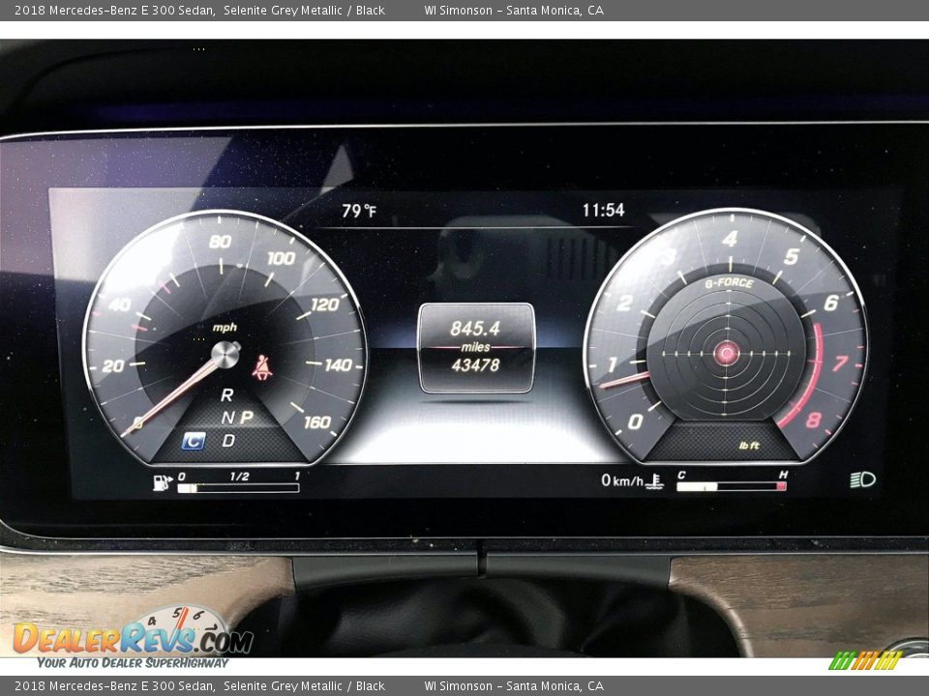
Task: Tap the 43478 odometer reading
Action: (476, 365)
